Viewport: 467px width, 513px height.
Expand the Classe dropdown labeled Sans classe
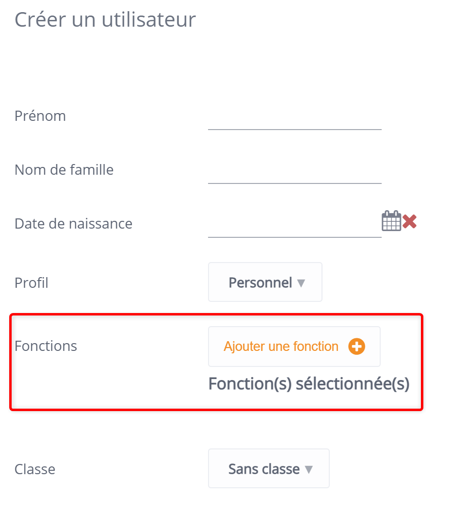(x=269, y=468)
